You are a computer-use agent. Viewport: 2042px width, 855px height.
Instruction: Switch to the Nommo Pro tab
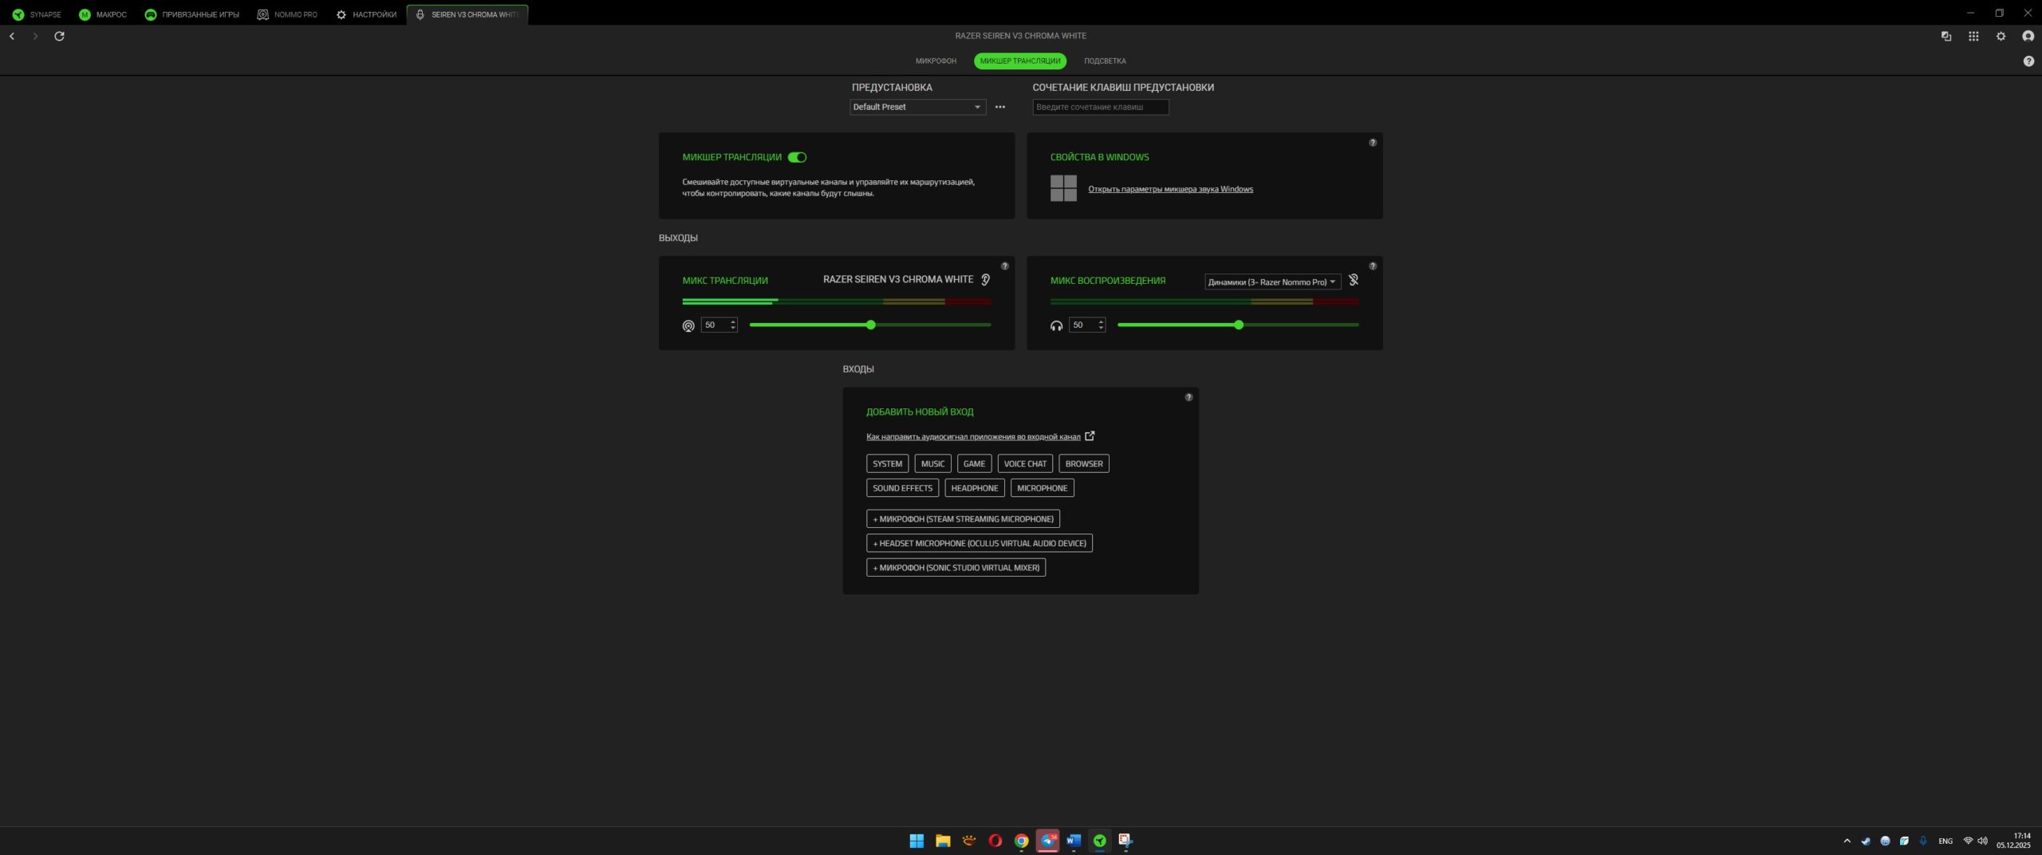(x=287, y=14)
